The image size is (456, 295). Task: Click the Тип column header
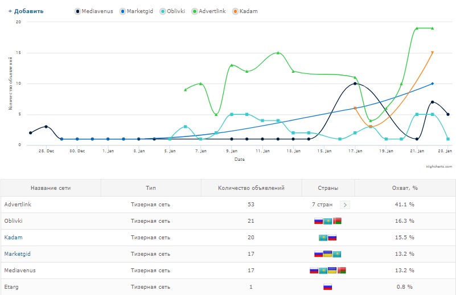click(151, 188)
